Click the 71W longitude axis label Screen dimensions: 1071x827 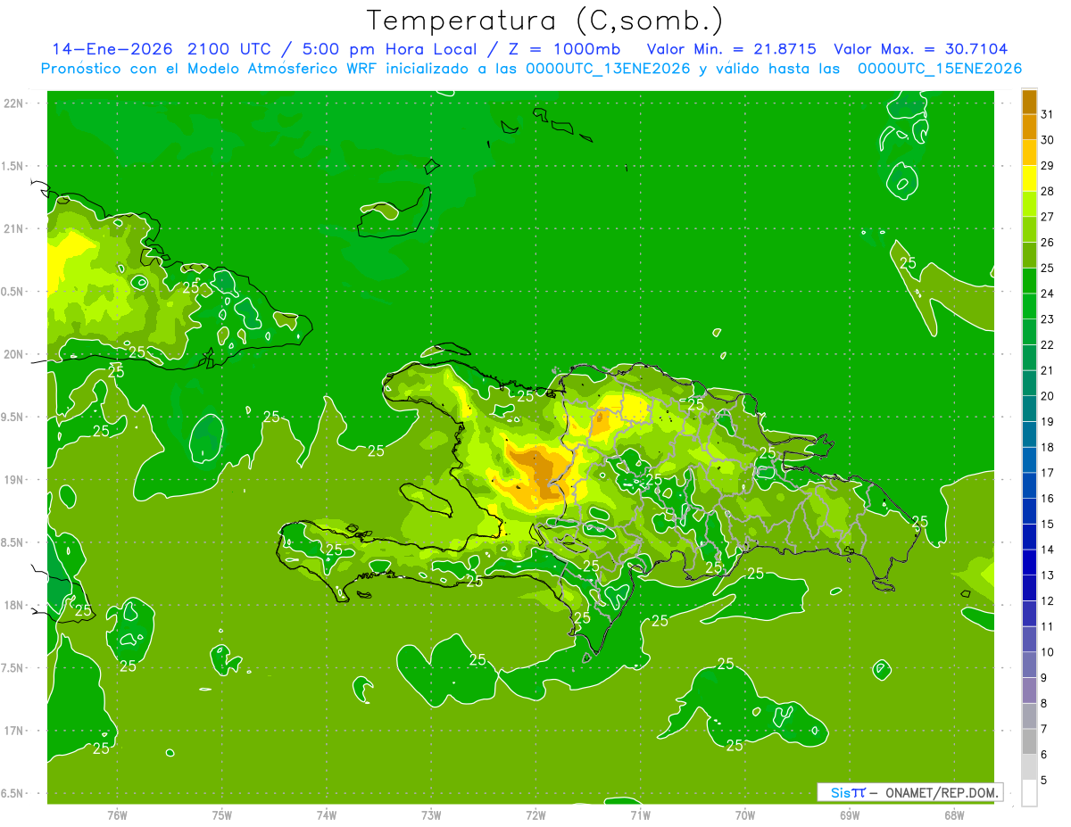640,815
